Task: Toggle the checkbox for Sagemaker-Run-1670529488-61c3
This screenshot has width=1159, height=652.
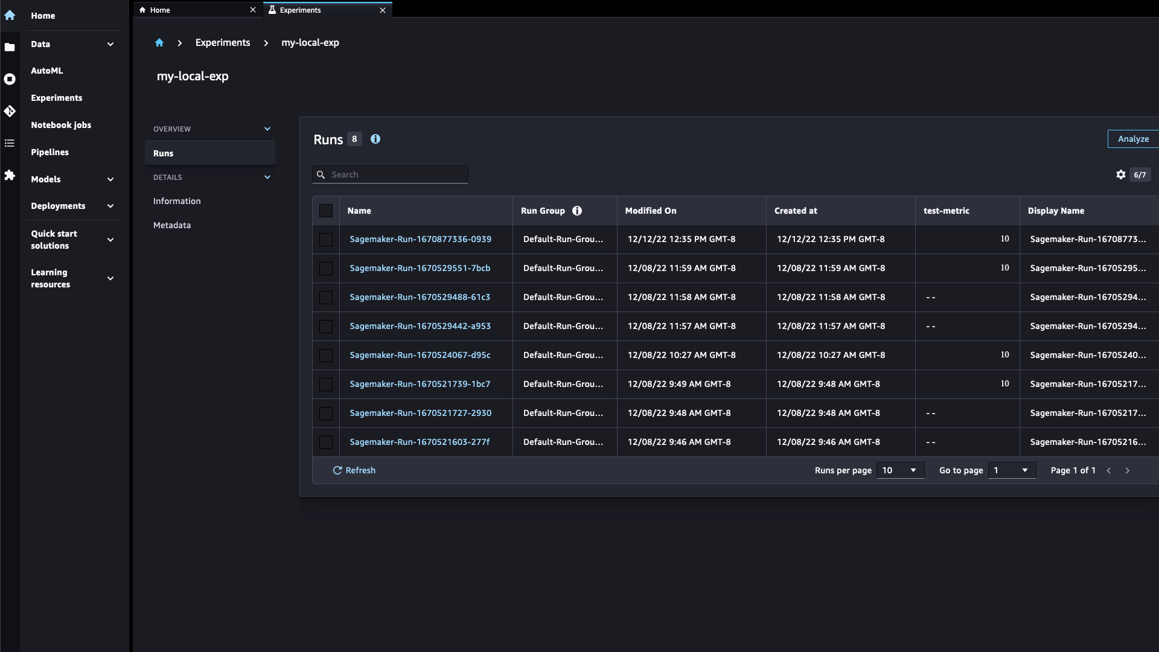Action: 327,297
